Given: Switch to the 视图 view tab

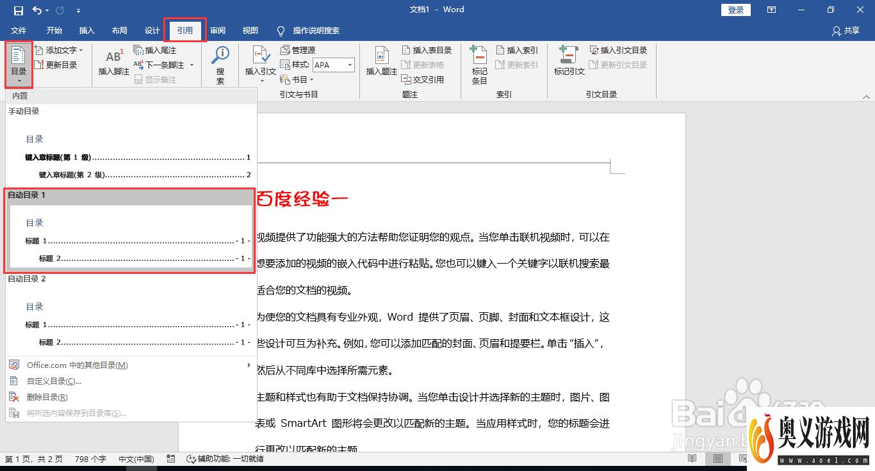Looking at the screenshot, I should [250, 31].
